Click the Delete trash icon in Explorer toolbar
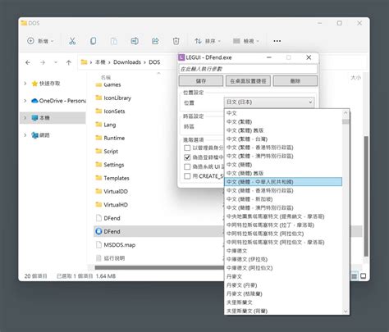Viewport: 389px width, 332px height. tap(176, 41)
